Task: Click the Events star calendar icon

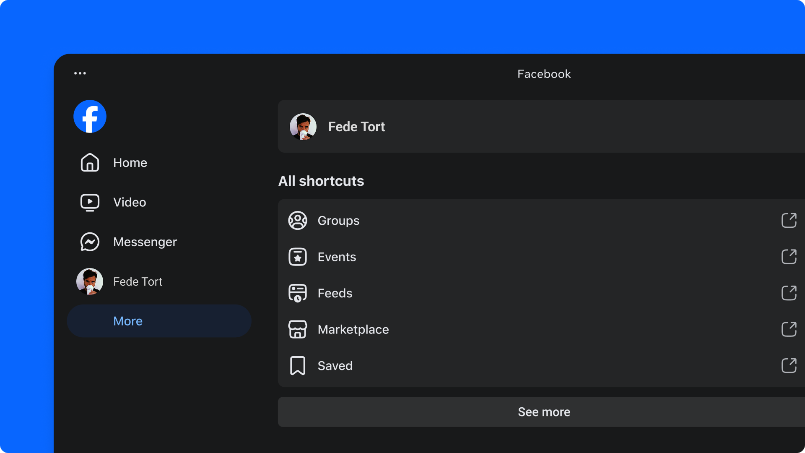Action: coord(298,257)
